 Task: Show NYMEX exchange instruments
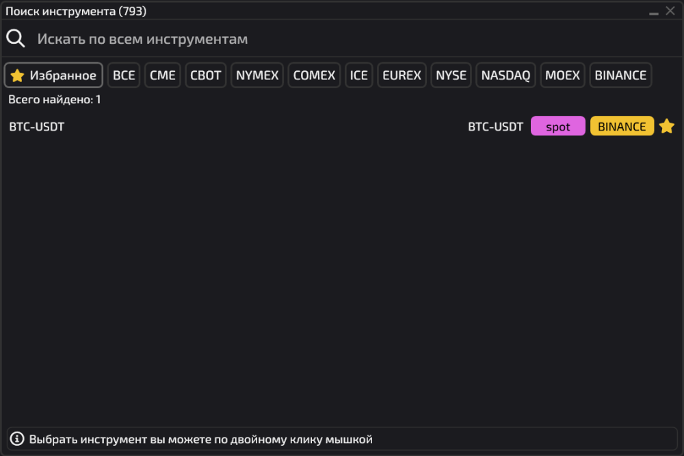pyautogui.click(x=257, y=75)
